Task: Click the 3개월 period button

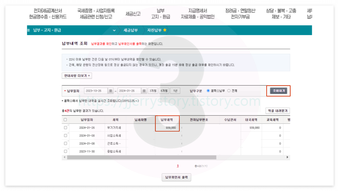Action: point(153,91)
